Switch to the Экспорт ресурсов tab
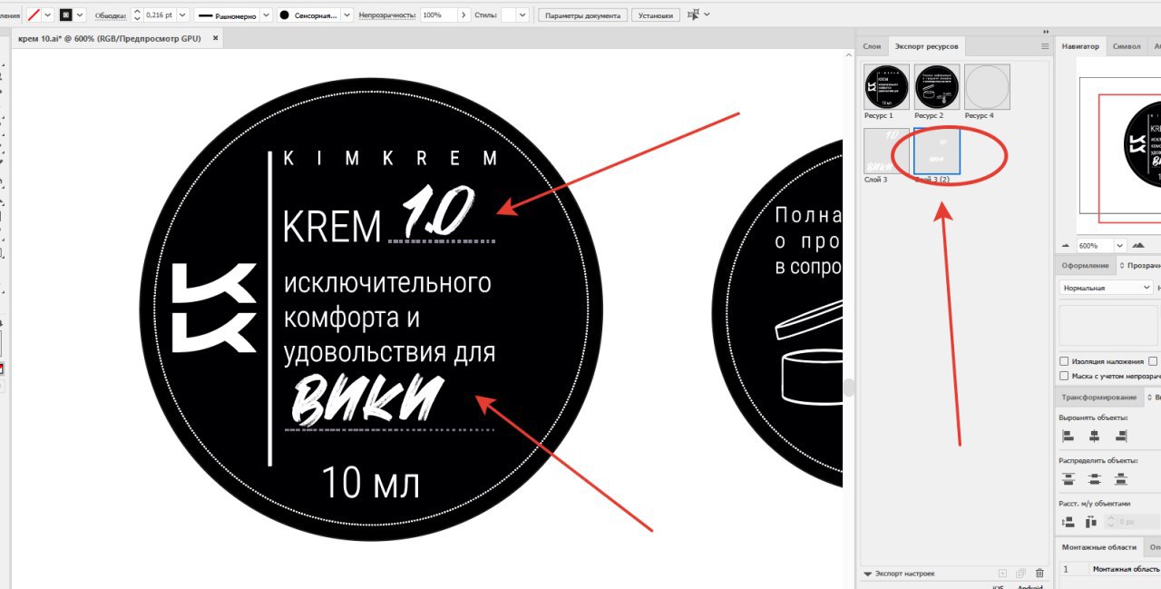The image size is (1161, 589). point(926,45)
